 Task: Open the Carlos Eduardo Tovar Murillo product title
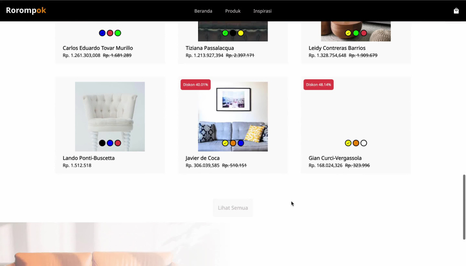point(98,48)
